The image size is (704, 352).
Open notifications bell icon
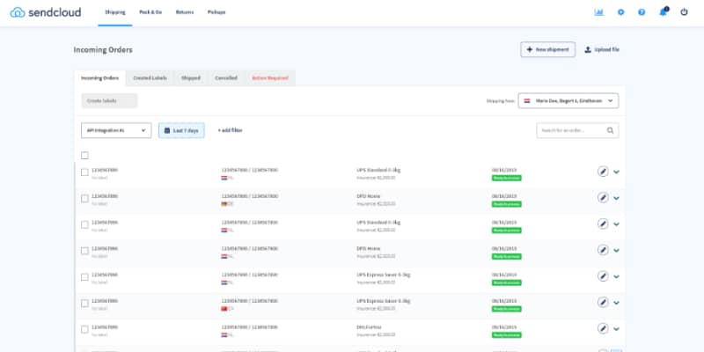coord(664,11)
